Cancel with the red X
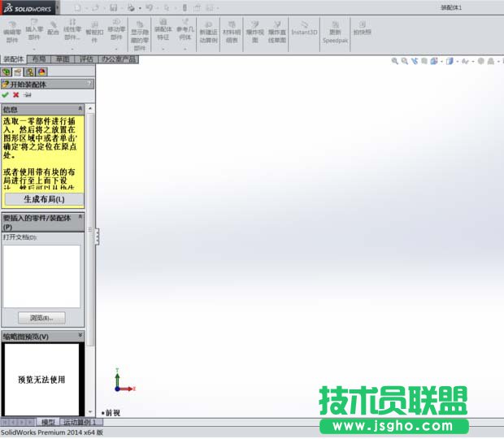 (x=15, y=95)
